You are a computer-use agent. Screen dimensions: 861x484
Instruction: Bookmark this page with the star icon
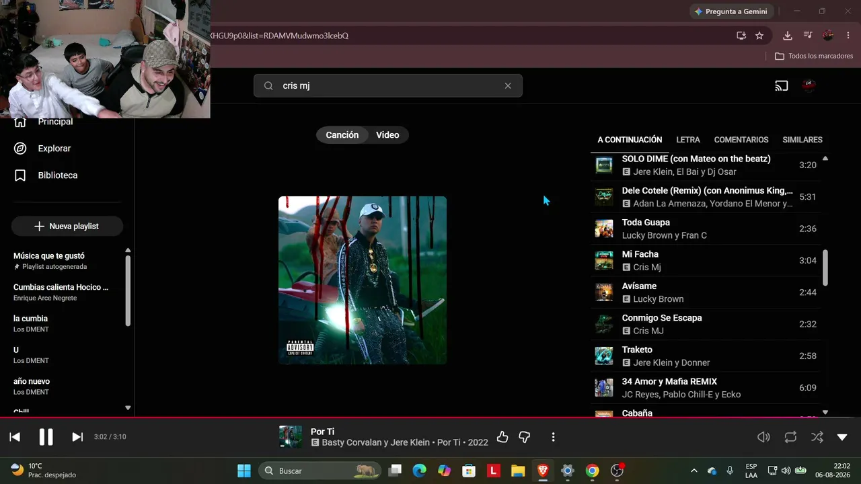point(759,36)
